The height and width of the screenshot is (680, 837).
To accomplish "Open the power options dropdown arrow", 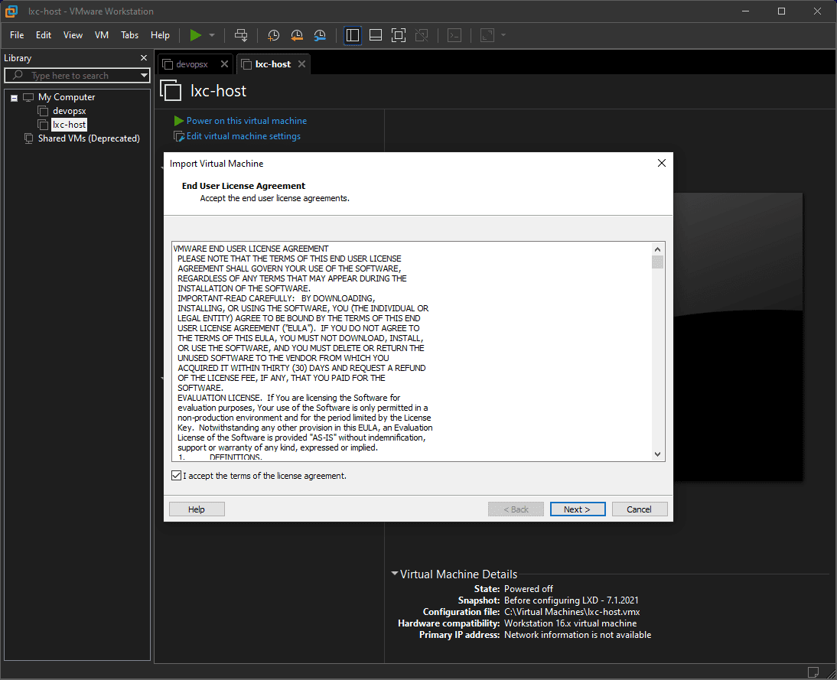I will (212, 35).
